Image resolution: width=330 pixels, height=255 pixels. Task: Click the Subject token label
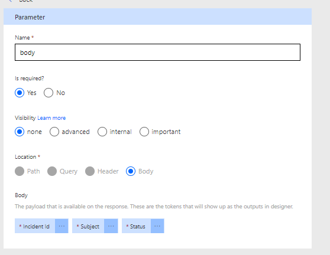[x=88, y=226]
